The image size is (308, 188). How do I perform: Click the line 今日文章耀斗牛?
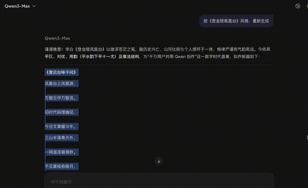[x=62, y=126]
